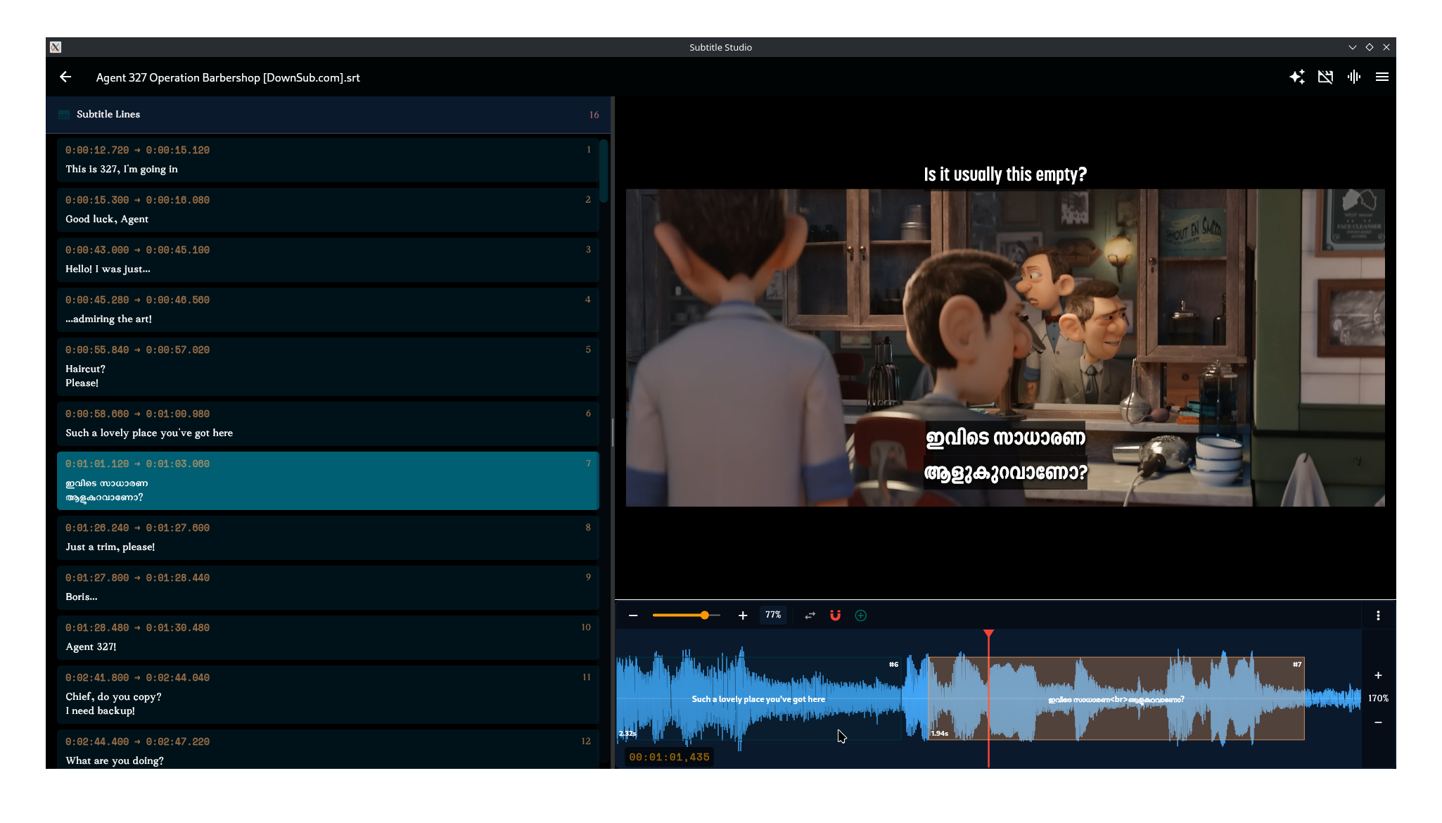Select subtitle line 'Just a trim, please!'
The height and width of the screenshot is (823, 1442).
(x=328, y=538)
